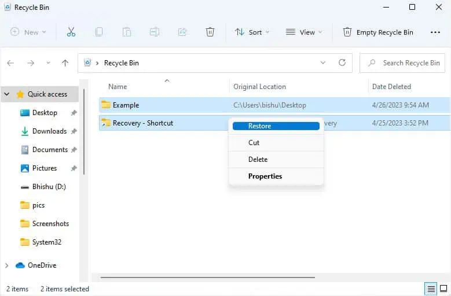Click Empty Recycle Bin button
451x296 pixels.
coord(378,32)
